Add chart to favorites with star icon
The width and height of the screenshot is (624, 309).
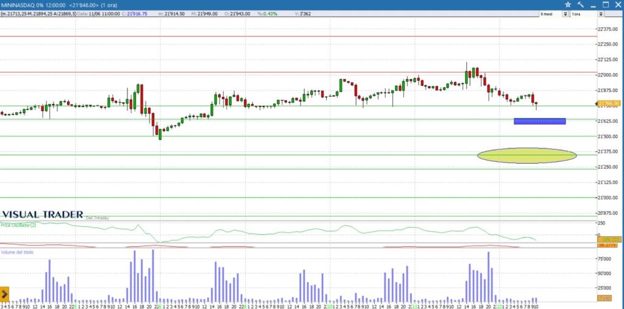point(568,5)
